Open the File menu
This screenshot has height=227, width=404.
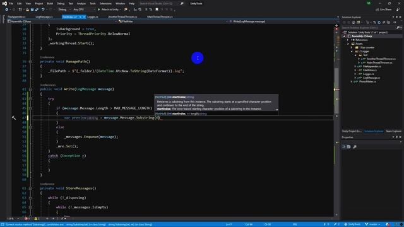tap(11, 4)
